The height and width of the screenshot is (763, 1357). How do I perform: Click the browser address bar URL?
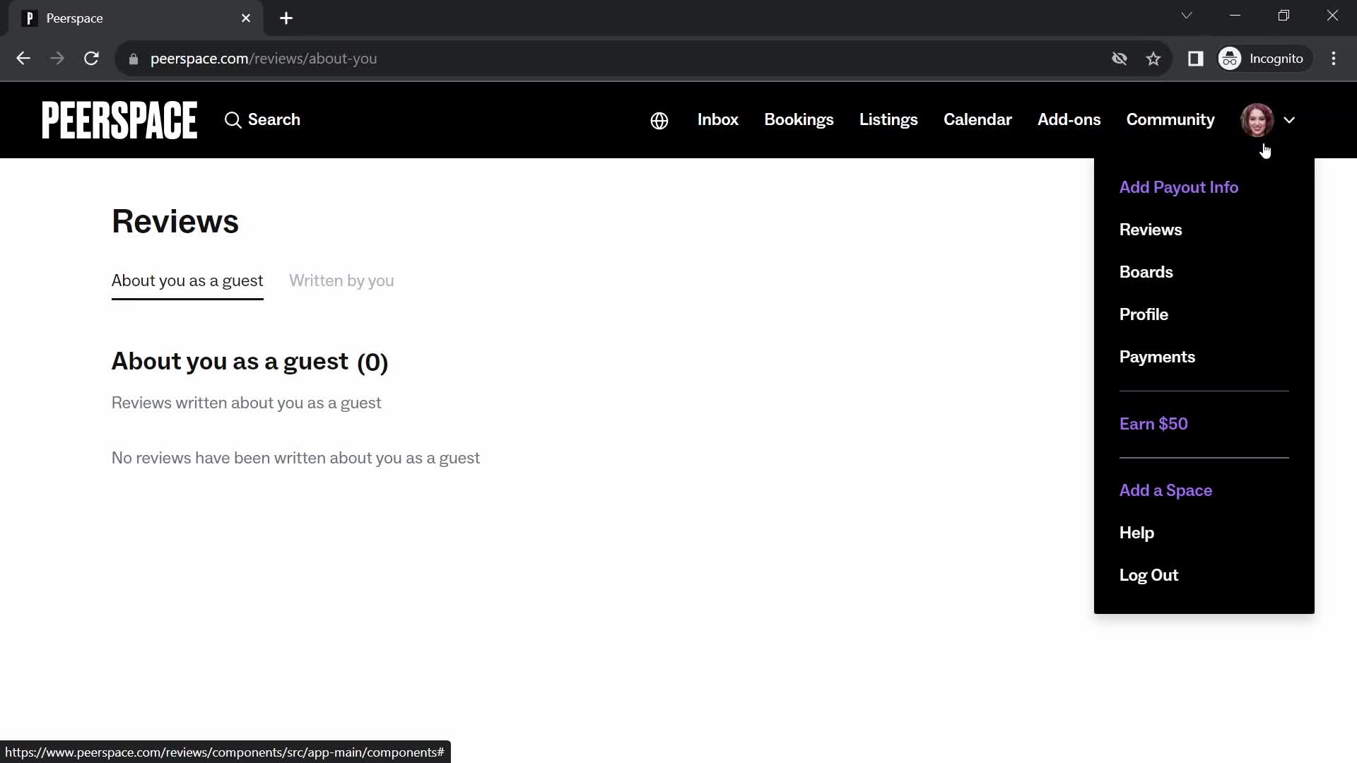point(263,59)
